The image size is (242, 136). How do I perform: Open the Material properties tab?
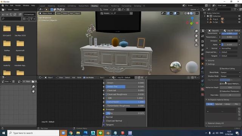(x=203, y=89)
